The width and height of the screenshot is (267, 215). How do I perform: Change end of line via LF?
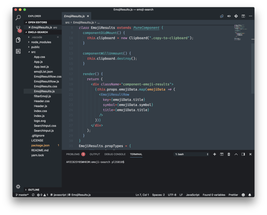coord(181,195)
